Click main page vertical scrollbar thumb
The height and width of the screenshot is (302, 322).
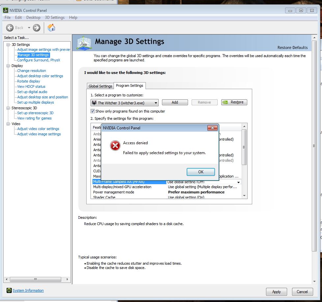pos(314,146)
